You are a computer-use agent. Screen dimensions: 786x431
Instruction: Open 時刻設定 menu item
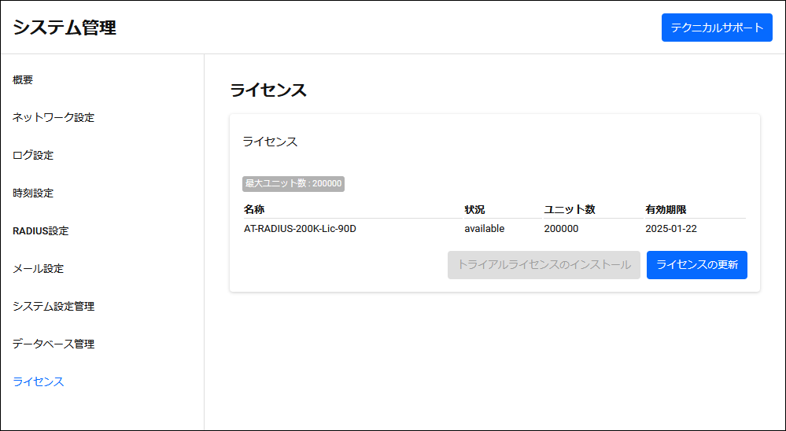pyautogui.click(x=33, y=193)
